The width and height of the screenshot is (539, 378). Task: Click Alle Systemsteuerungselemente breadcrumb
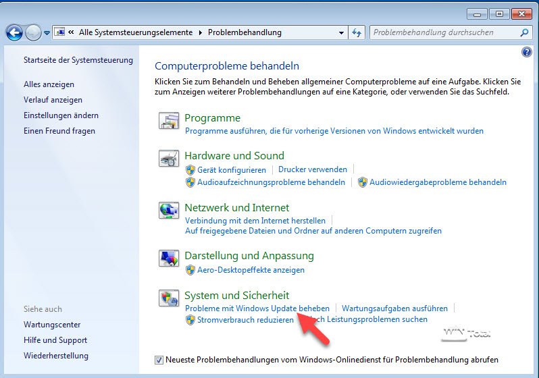(x=136, y=32)
